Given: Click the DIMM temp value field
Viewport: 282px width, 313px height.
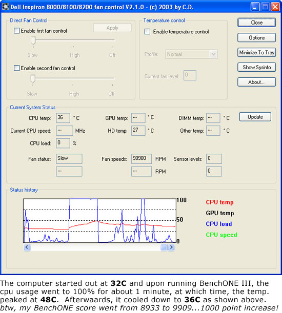Looking at the screenshot, I should click(x=213, y=118).
